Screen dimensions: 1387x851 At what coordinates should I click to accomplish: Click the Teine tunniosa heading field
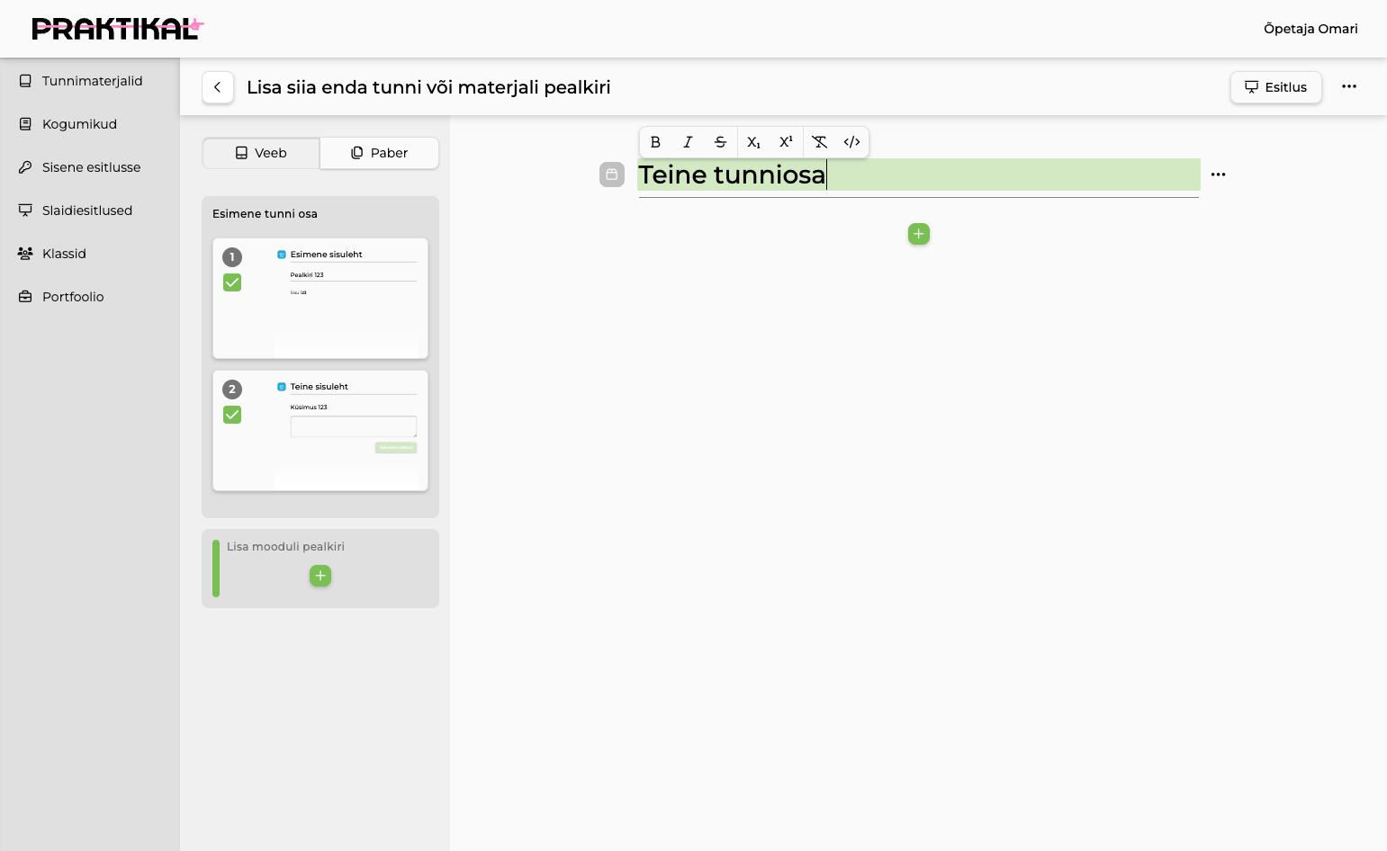click(x=918, y=175)
